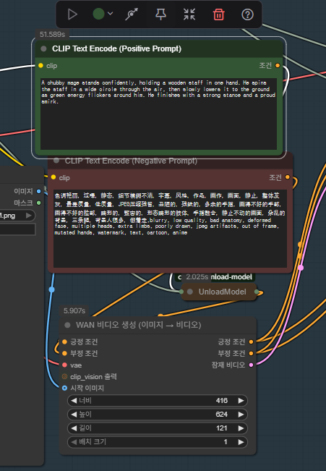Click 잠재 비디오 output socket

tap(251, 365)
